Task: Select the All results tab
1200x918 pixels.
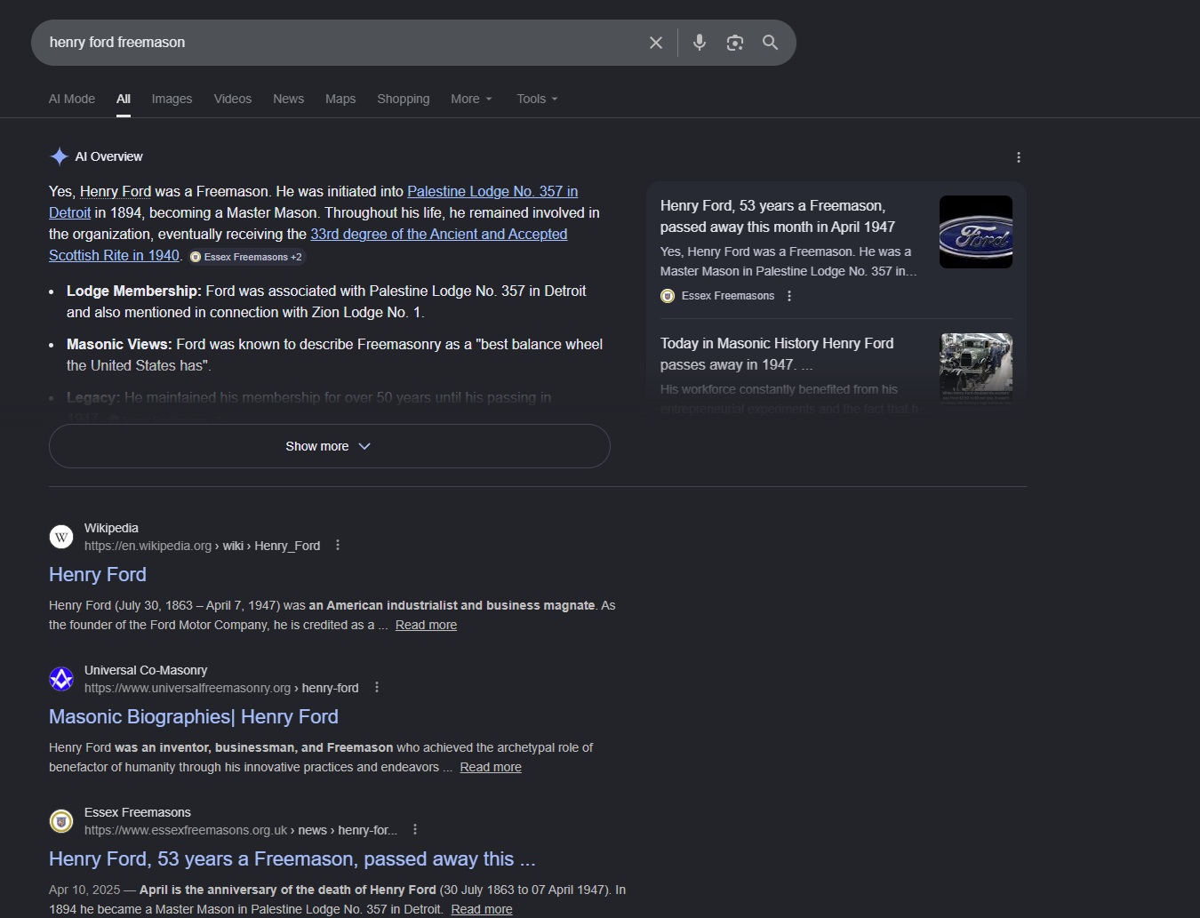Action: click(124, 99)
